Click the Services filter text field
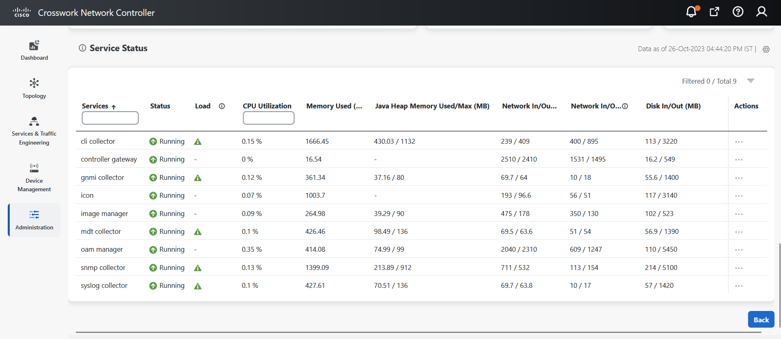This screenshot has width=781, height=339. 110,118
